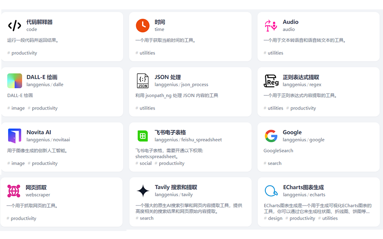Image resolution: width=383 pixels, height=239 pixels.
Task: Click the utilities tag on regex card
Action: [274, 108]
